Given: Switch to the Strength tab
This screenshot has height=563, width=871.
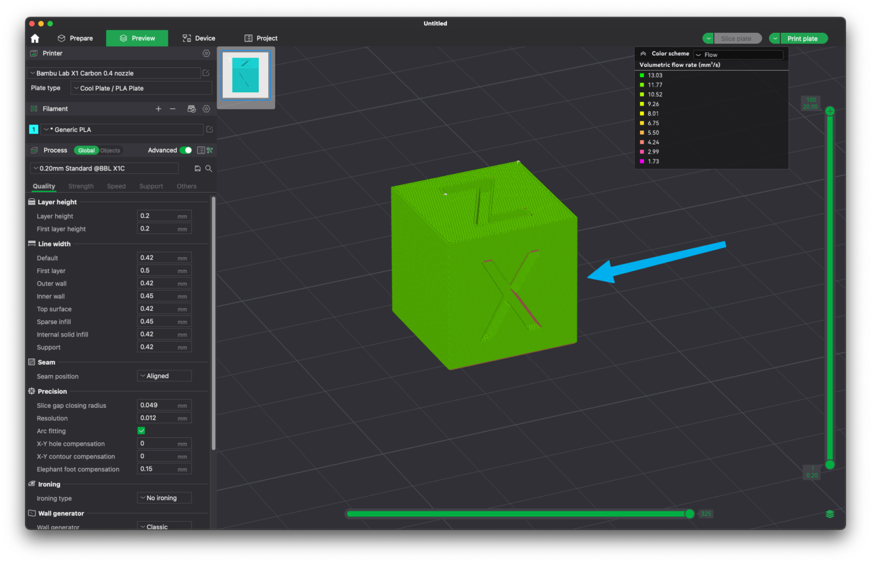Looking at the screenshot, I should 81,186.
